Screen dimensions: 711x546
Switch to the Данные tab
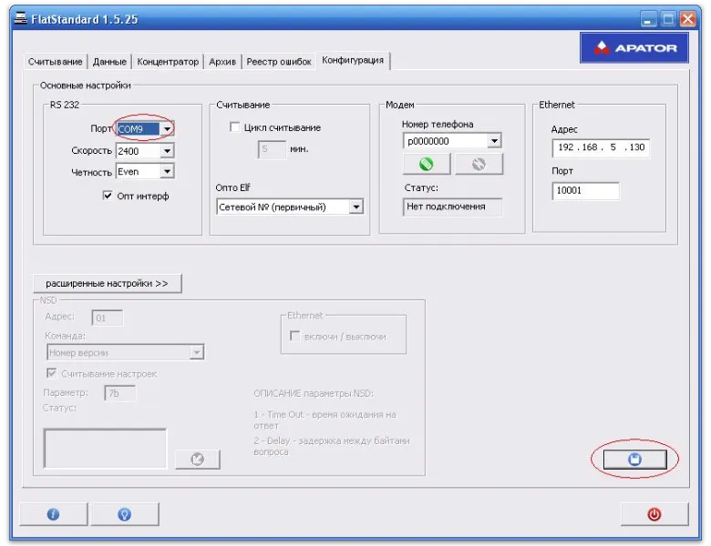[x=109, y=62]
